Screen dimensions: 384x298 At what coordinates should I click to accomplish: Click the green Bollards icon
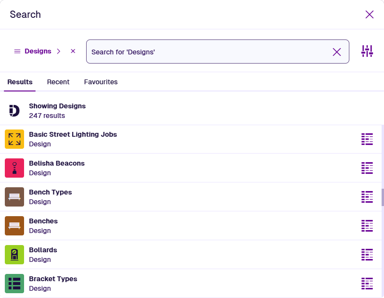(14, 255)
